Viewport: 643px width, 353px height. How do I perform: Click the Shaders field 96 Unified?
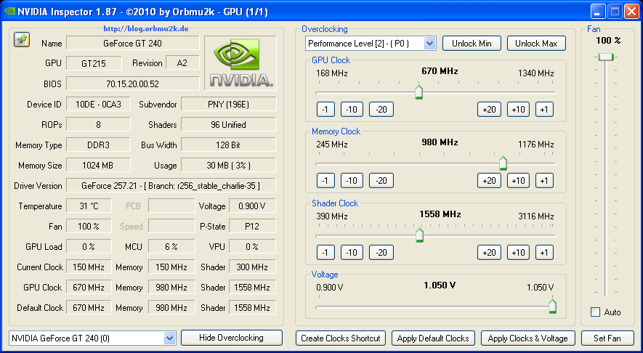pos(228,125)
